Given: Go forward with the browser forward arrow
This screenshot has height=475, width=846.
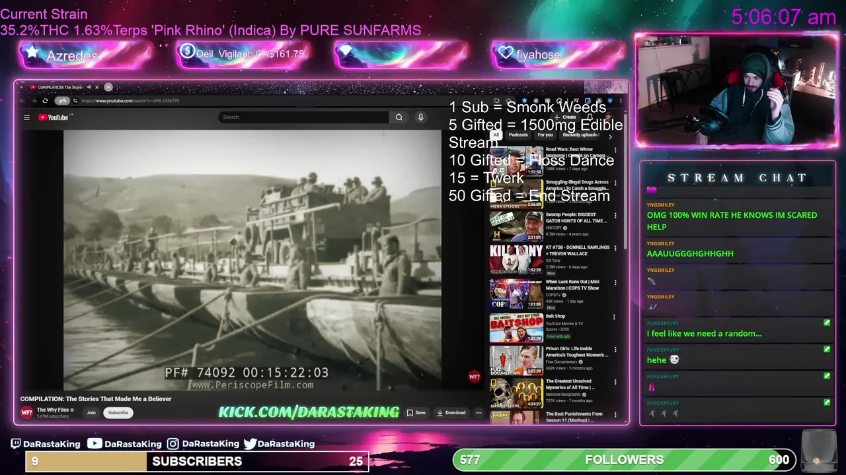Looking at the screenshot, I should (33, 101).
